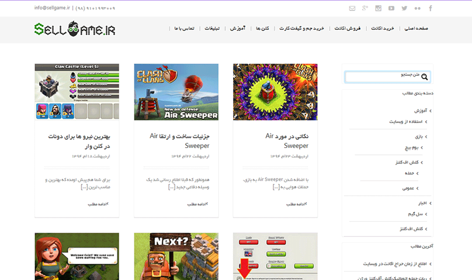Select the عمومی sidebar subcategory
Screen dimensions: 472x280
click(408, 189)
